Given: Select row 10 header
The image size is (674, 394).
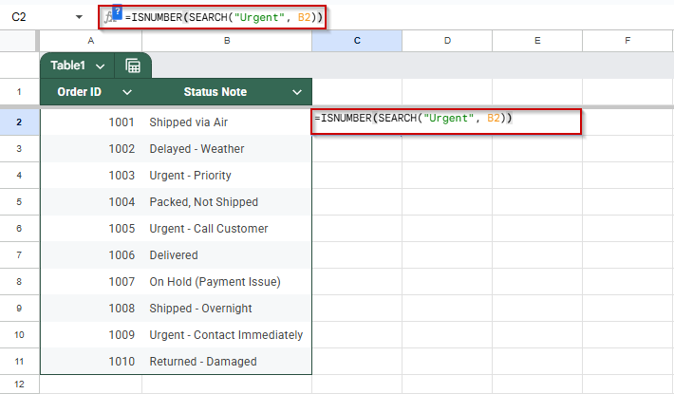Looking at the screenshot, I should 19,335.
